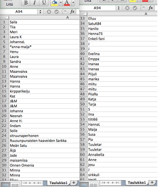The width and height of the screenshot is (159, 187).
Task: Add new sheet with plus tab in right window
Action: (x=152, y=182)
